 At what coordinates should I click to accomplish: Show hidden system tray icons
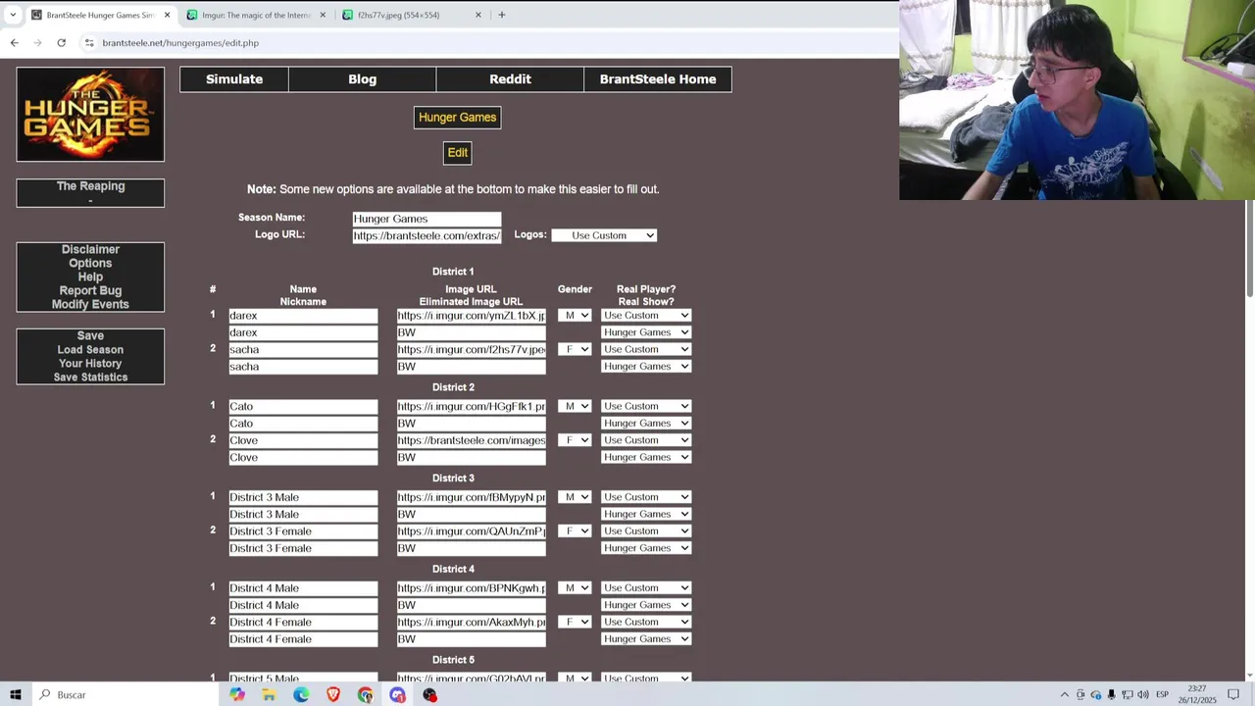[x=1065, y=694]
